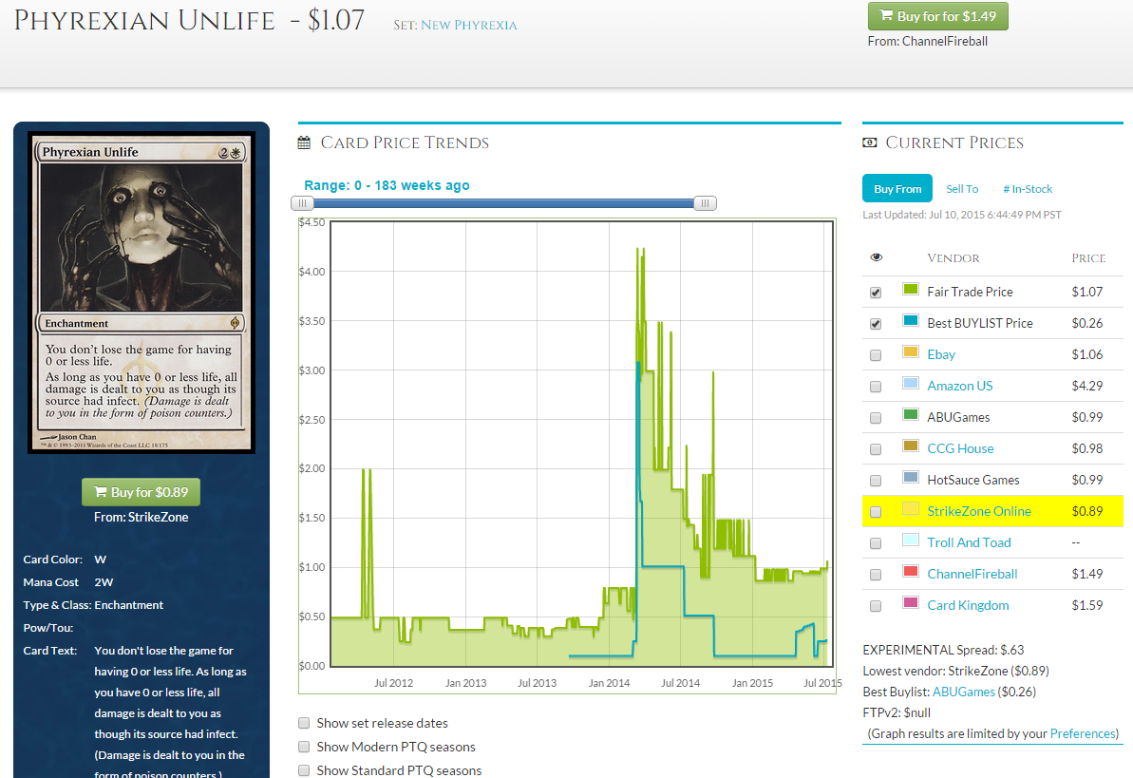Screen dimensions: 1133x778
Task: Click the left handle of range slider
Action: pyautogui.click(x=302, y=204)
